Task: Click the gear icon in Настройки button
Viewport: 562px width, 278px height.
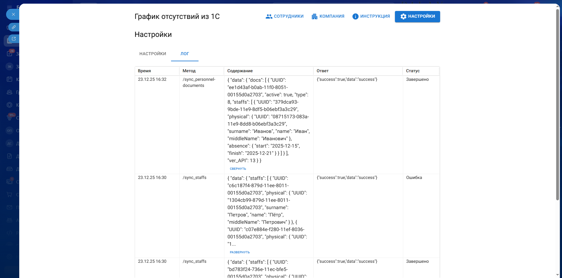Action: (403, 16)
